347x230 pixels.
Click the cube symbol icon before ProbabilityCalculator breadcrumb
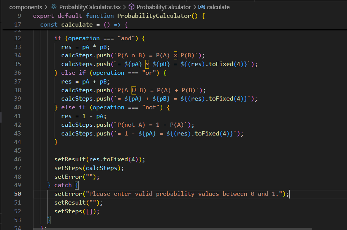pos(132,7)
